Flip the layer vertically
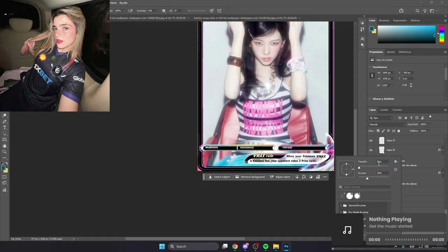Image resolution: width=448 pixels, height=252 pixels. pyautogui.click(x=411, y=85)
